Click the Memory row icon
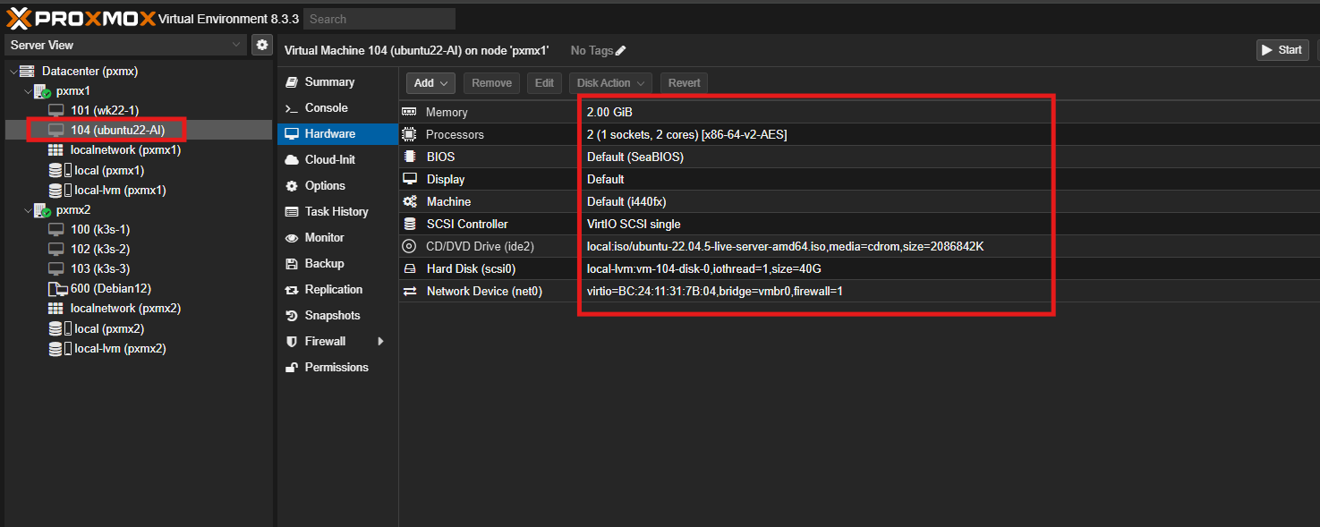This screenshot has width=1320, height=527. tap(409, 112)
